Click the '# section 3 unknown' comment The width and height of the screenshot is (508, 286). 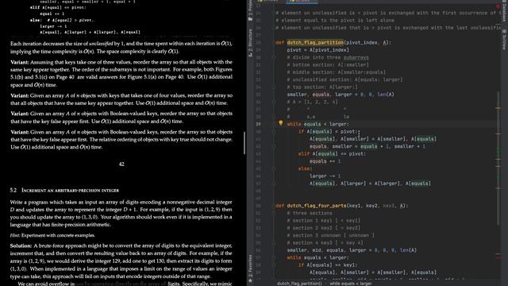point(330,235)
